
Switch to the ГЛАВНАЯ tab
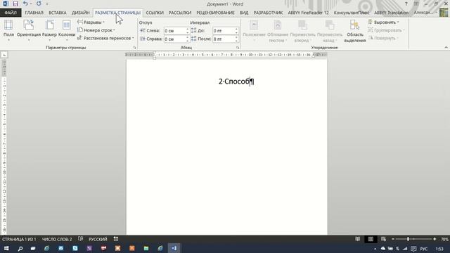click(x=34, y=13)
